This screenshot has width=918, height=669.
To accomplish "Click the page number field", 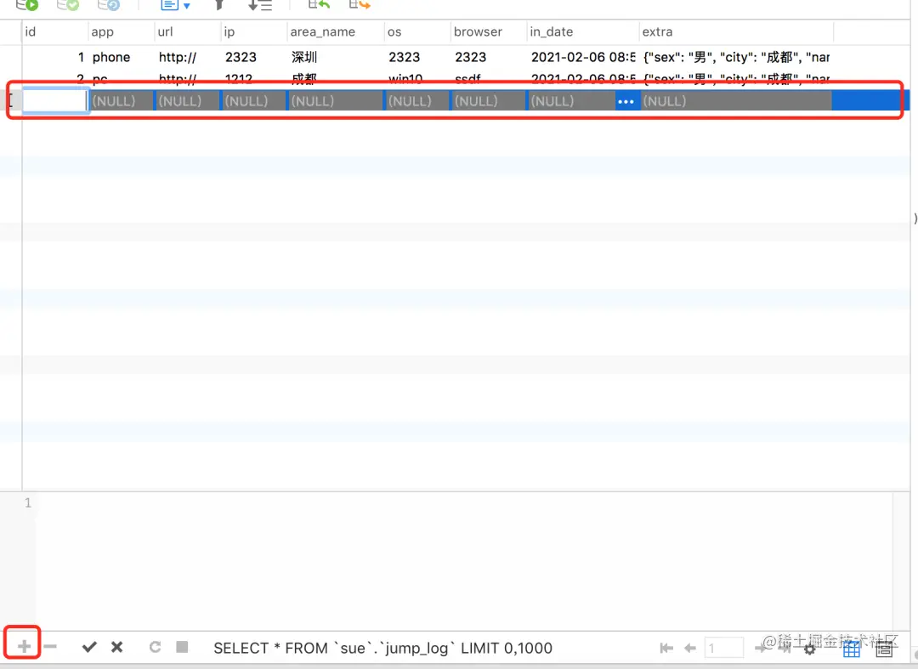I will click(x=724, y=648).
